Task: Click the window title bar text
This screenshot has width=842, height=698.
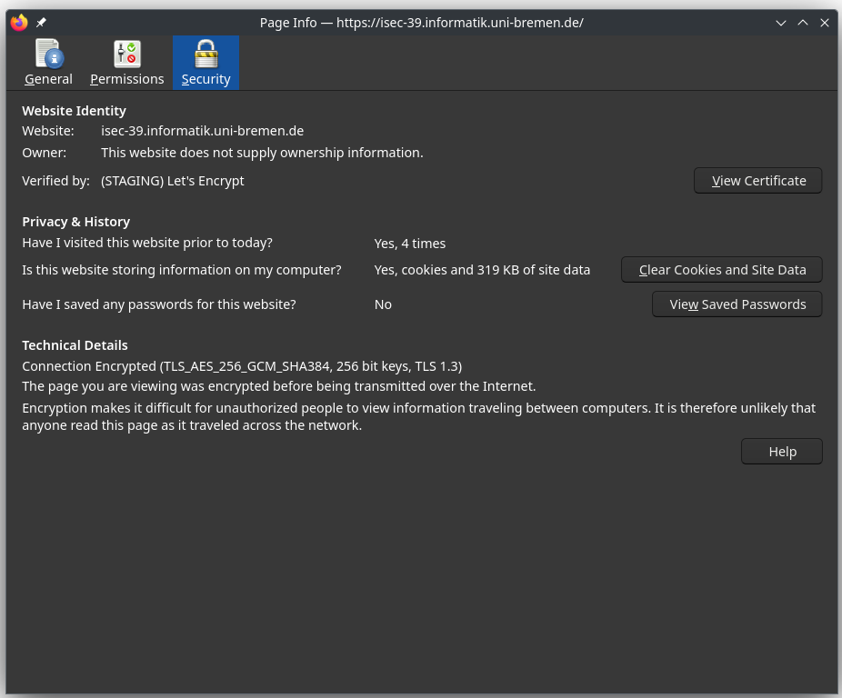Action: (x=421, y=23)
